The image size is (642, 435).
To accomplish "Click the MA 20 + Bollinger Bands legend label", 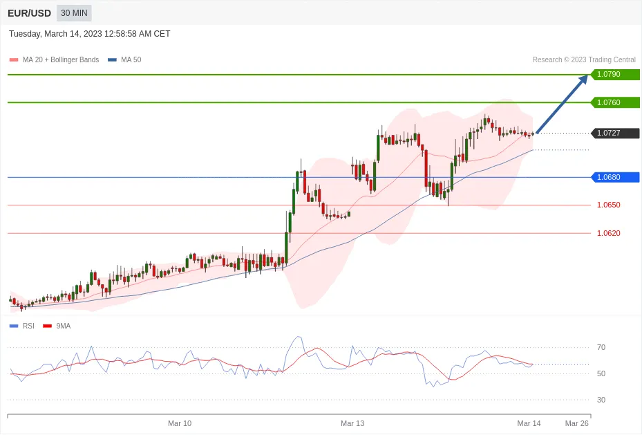I will (61, 59).
